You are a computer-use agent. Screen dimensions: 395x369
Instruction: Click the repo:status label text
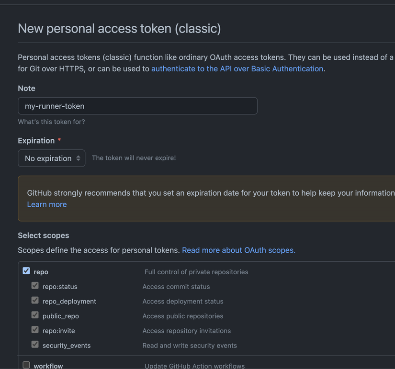[x=60, y=287]
